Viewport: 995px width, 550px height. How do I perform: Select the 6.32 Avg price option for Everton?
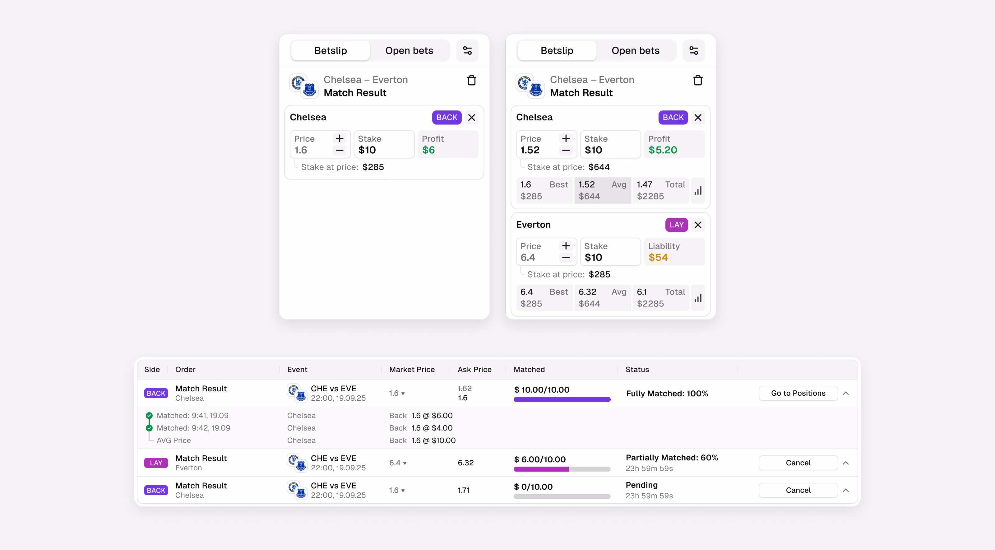click(x=603, y=298)
